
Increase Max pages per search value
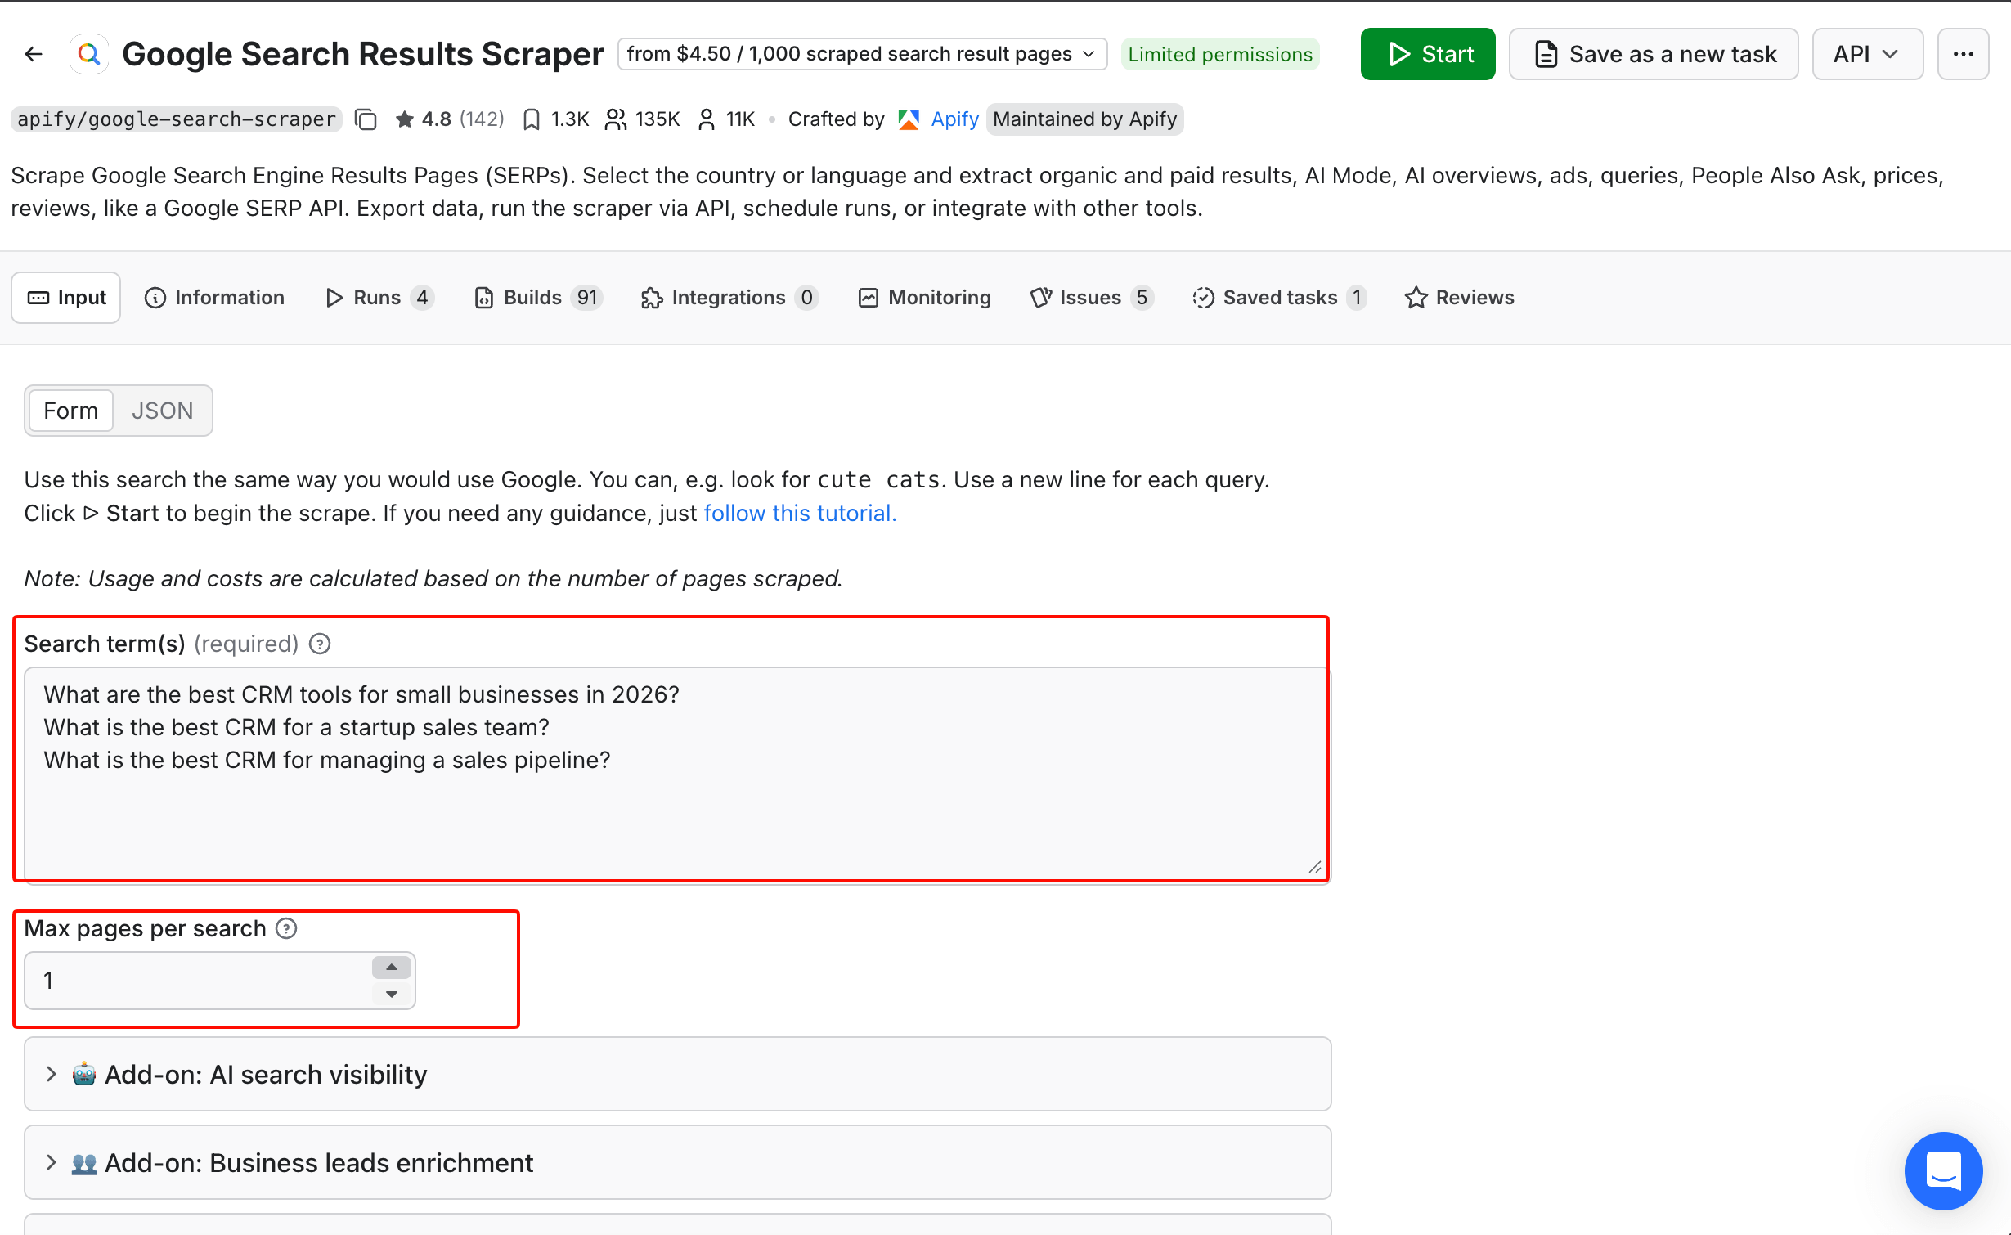[392, 967]
